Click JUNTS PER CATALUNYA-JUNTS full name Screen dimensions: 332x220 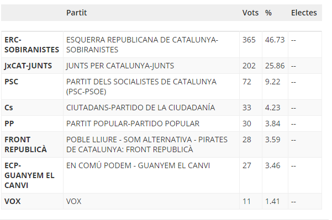click(x=120, y=66)
